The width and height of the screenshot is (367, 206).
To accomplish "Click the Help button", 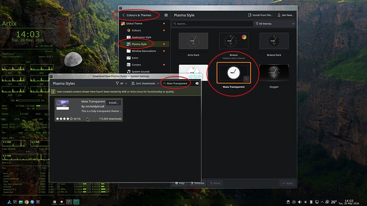I will 180,183.
